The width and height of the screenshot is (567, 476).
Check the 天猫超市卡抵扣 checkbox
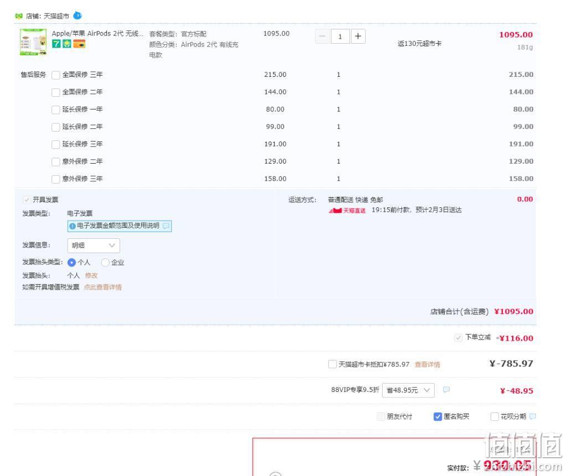point(332,364)
